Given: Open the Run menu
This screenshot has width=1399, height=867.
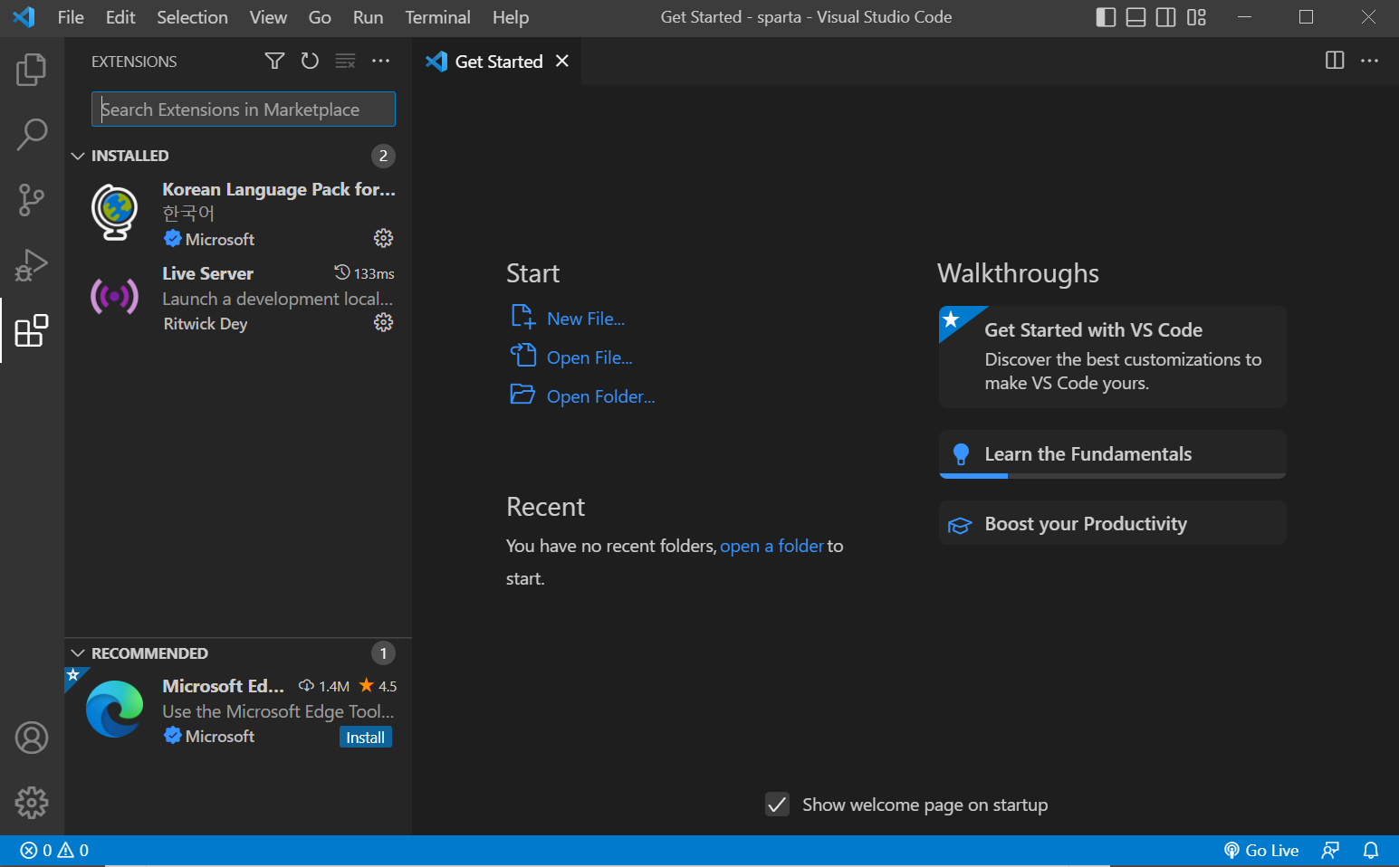Looking at the screenshot, I should [368, 17].
